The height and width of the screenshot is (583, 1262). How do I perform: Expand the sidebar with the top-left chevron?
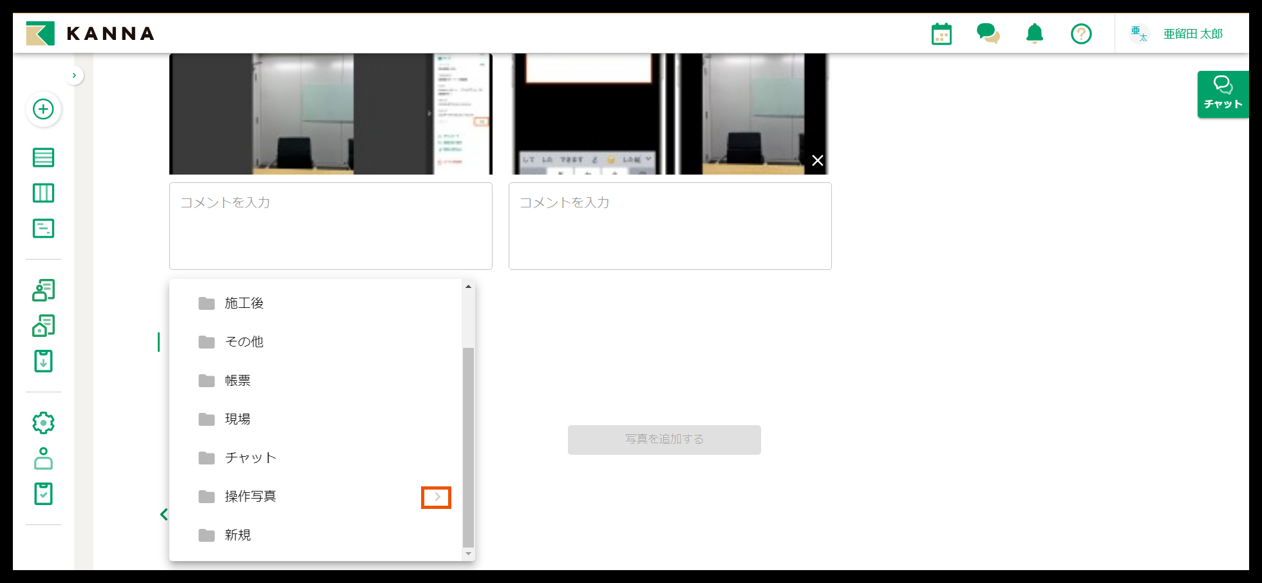[74, 75]
